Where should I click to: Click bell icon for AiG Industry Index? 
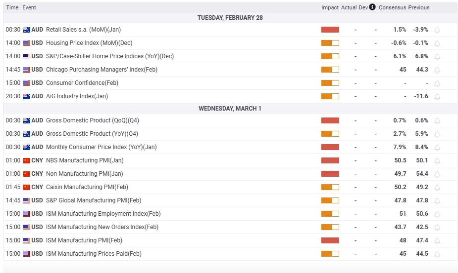click(437, 97)
